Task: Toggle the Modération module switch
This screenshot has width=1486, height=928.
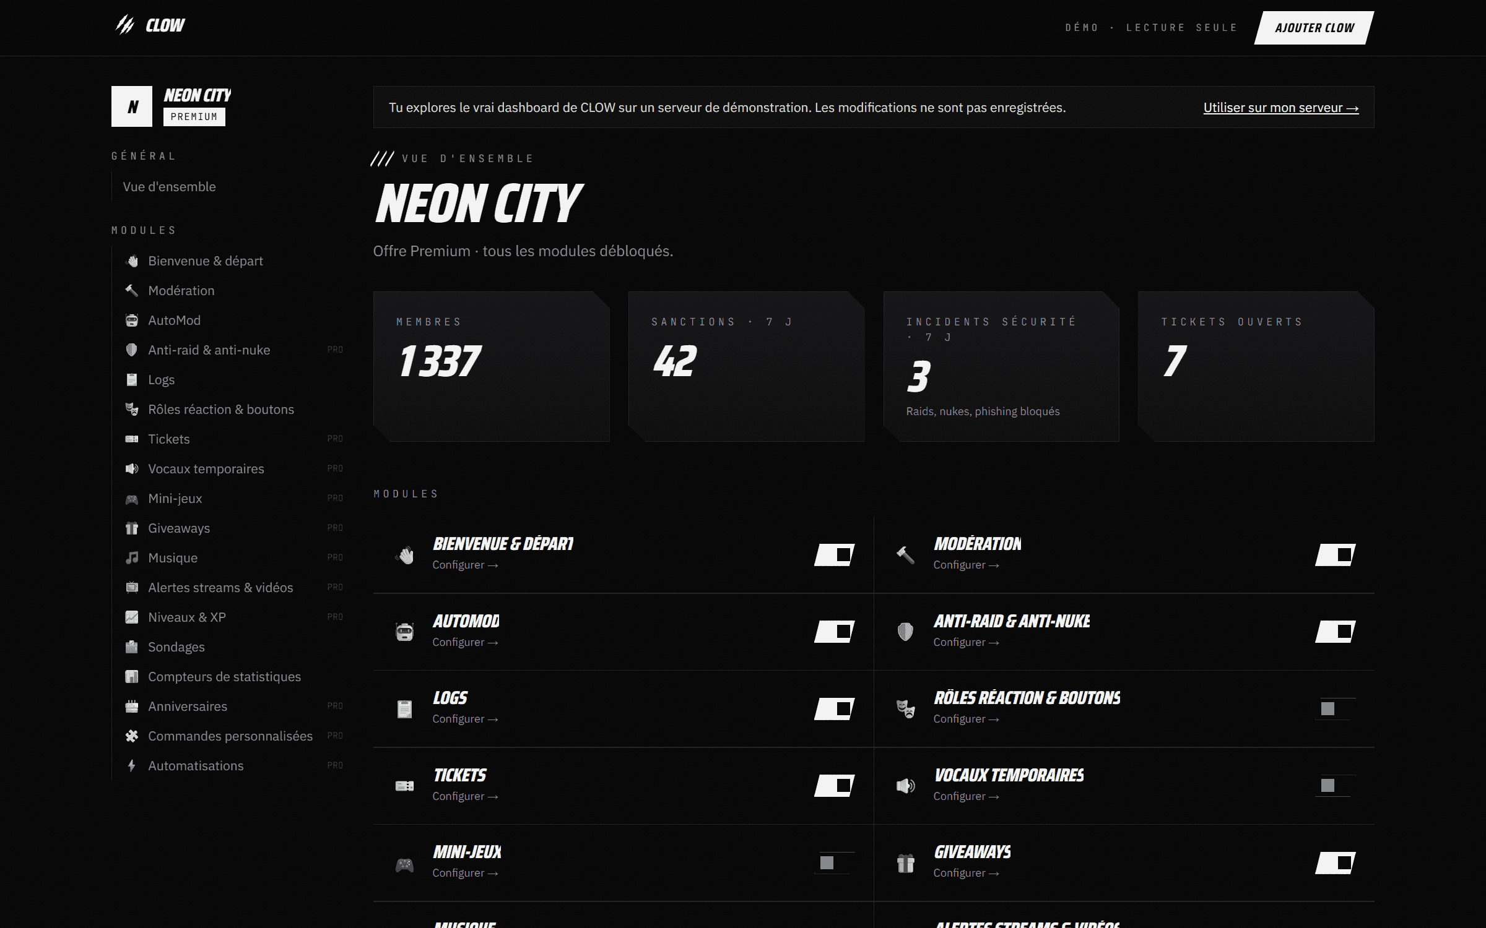Action: pos(1336,555)
